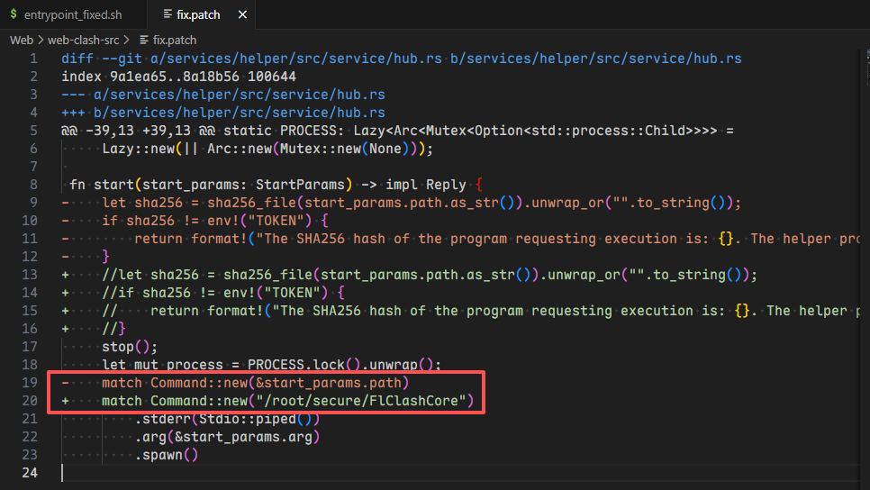Click line number 24 in the gutter
The image size is (870, 490).
coord(30,473)
